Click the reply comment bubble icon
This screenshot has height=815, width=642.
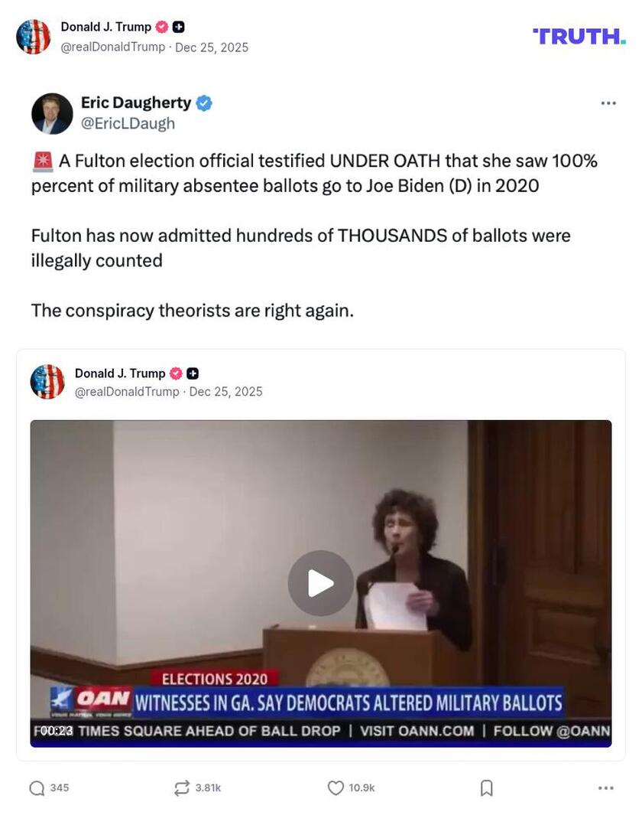coord(37,788)
